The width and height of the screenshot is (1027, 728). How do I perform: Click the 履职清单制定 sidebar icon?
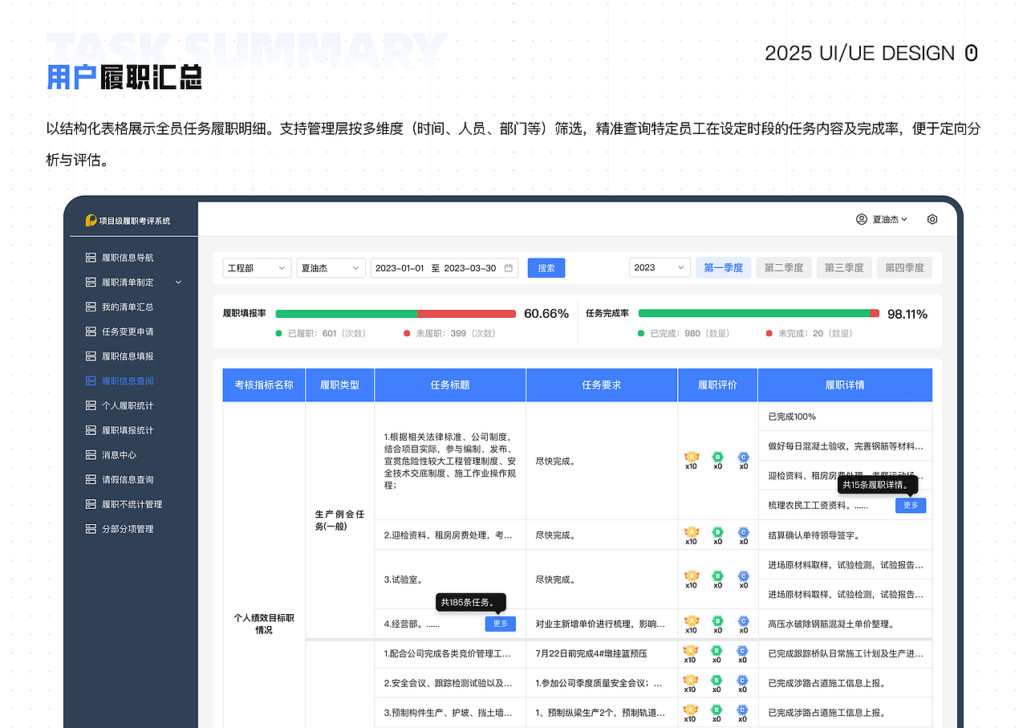91,283
